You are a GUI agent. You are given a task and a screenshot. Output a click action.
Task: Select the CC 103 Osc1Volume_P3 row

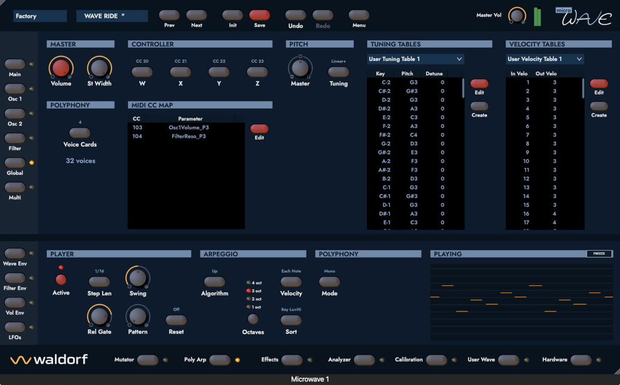[x=186, y=128]
